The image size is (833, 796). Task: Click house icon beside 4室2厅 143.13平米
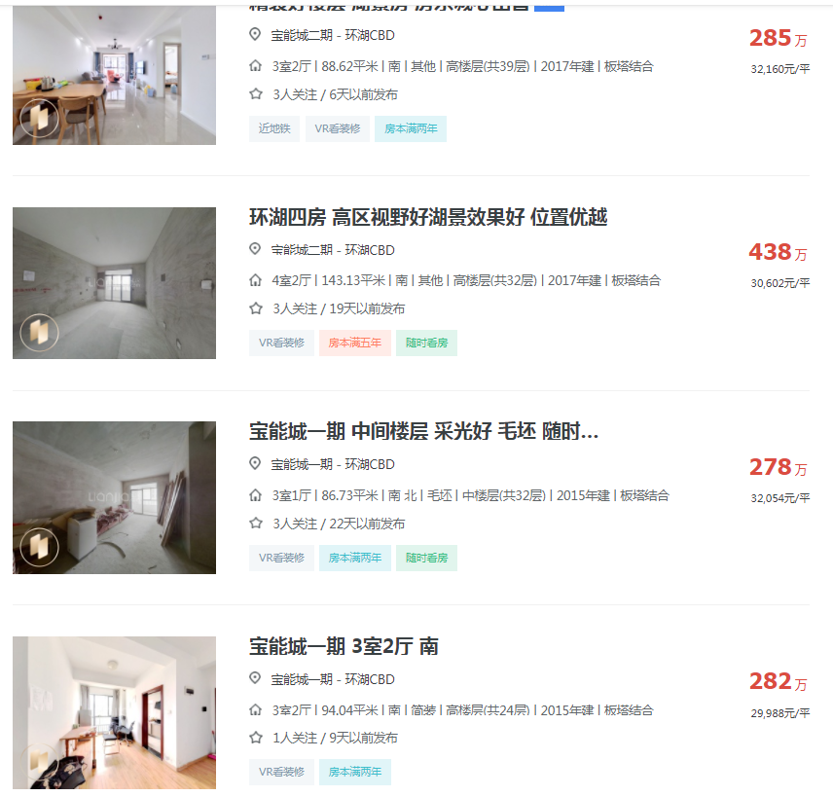click(256, 280)
